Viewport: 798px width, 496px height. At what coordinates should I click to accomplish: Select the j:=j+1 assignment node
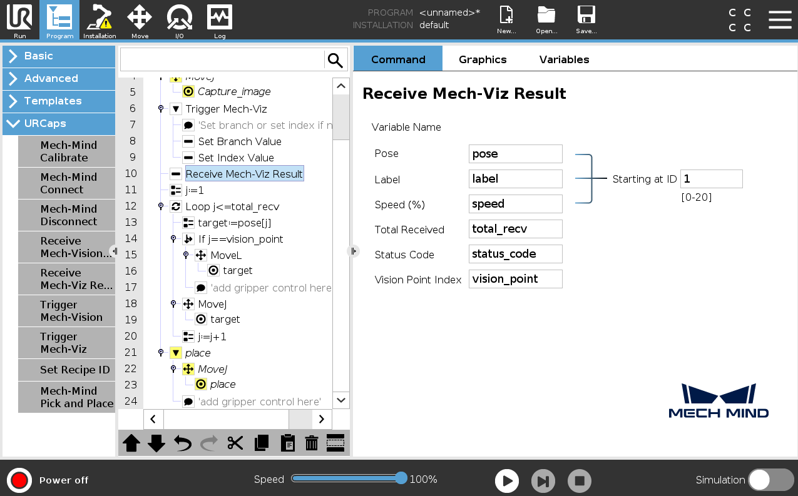pyautogui.click(x=212, y=337)
